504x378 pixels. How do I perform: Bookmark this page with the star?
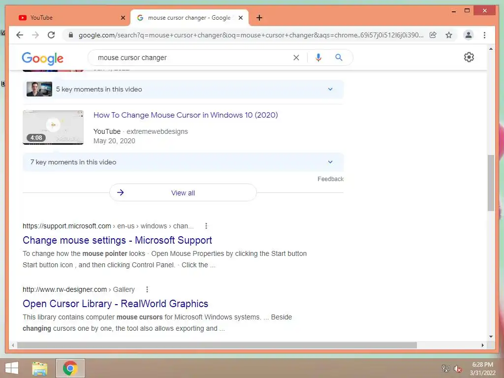(x=449, y=35)
